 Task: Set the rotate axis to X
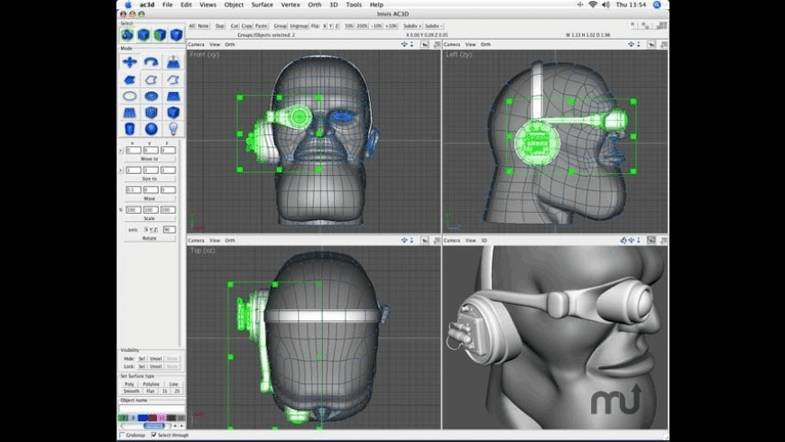coord(146,230)
